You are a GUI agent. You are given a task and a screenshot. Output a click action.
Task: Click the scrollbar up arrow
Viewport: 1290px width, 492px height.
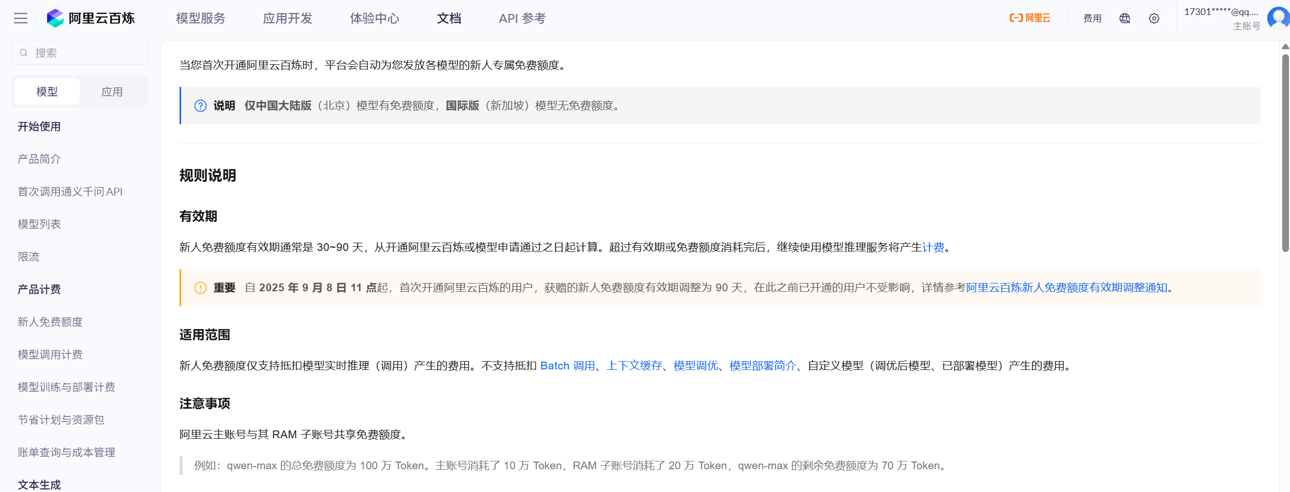1285,47
